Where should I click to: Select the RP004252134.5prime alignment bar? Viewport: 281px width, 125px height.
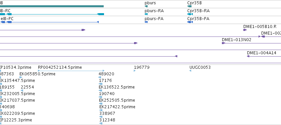tap(71, 71)
